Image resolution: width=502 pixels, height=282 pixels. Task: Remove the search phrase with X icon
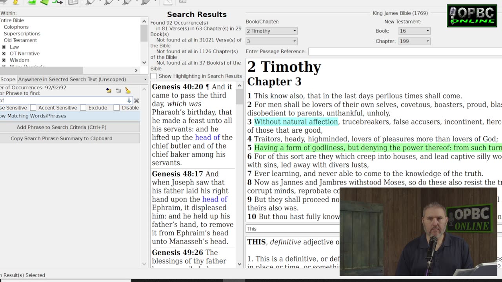(136, 101)
